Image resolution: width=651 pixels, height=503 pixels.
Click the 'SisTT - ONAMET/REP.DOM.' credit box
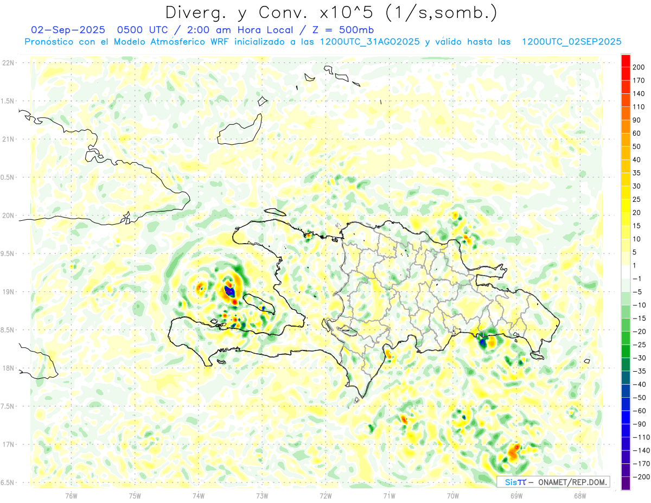tap(553, 482)
